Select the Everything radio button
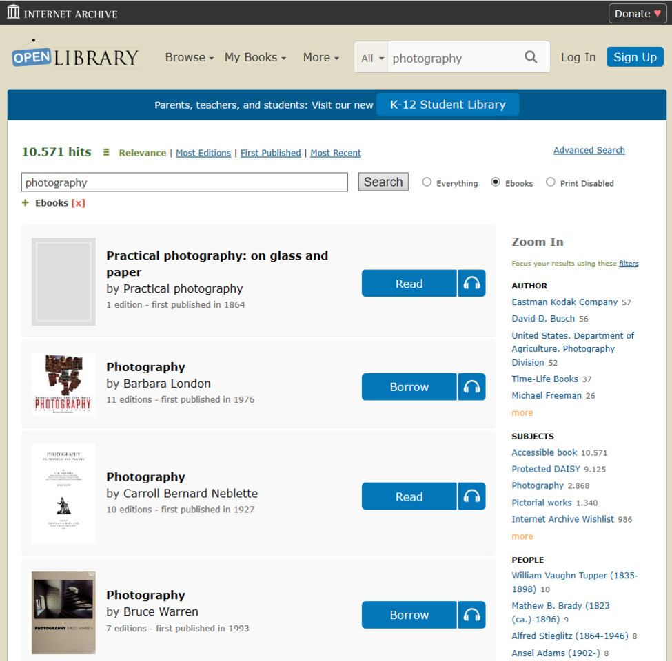This screenshot has width=672, height=661. tap(427, 182)
